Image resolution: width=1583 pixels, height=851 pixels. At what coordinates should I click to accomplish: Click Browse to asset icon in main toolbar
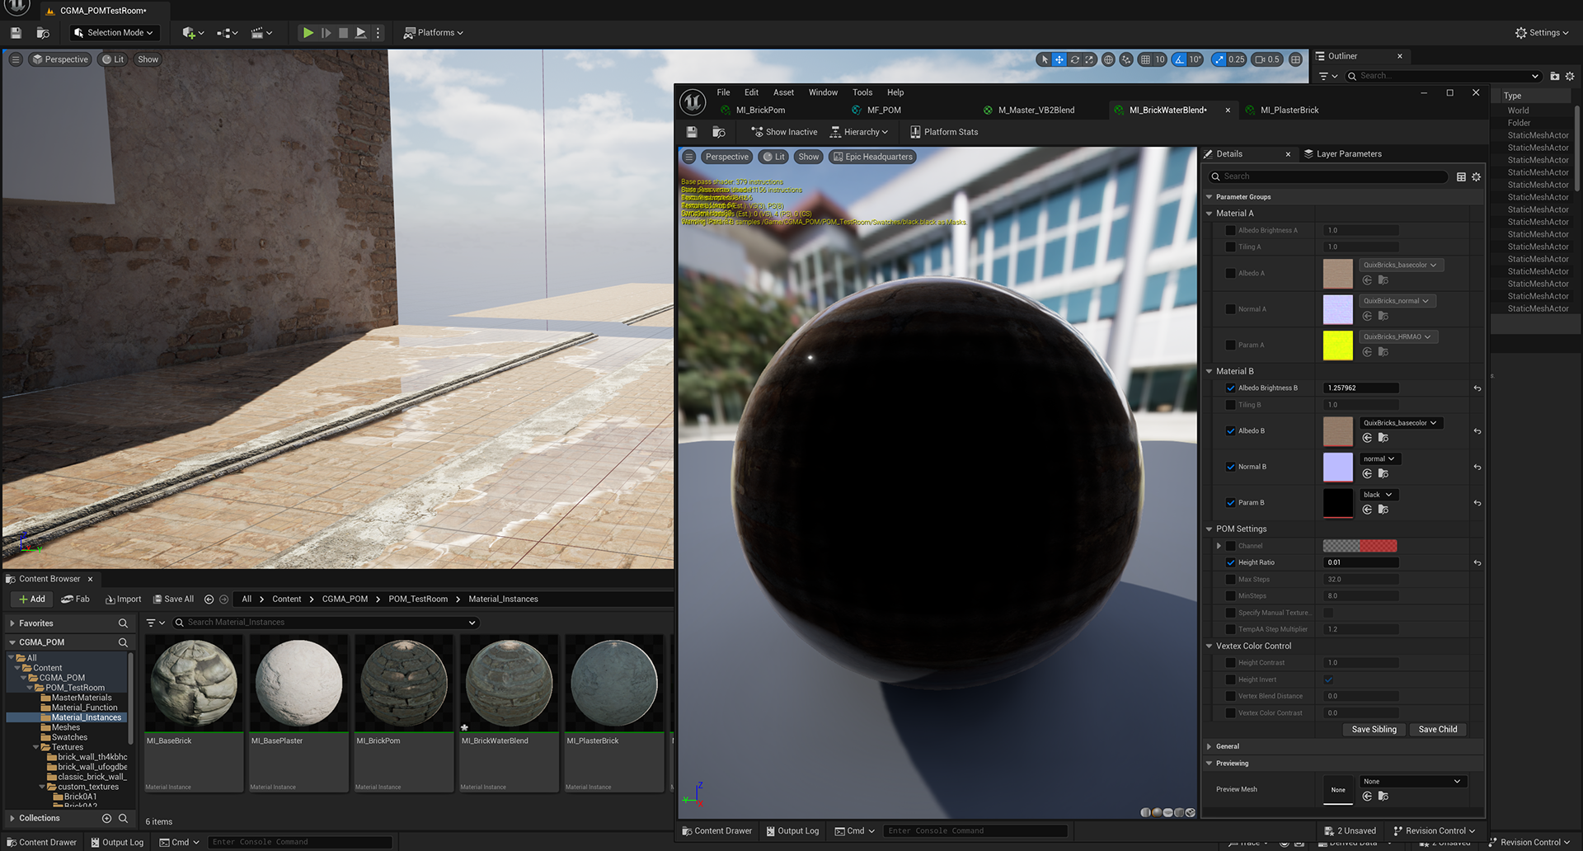pyautogui.click(x=43, y=33)
